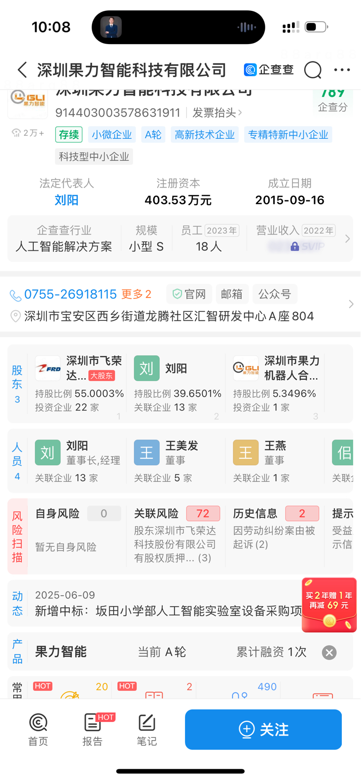Image resolution: width=361 pixels, height=781 pixels.
Task: Open legal representative 刘阳 link
Action: click(67, 200)
